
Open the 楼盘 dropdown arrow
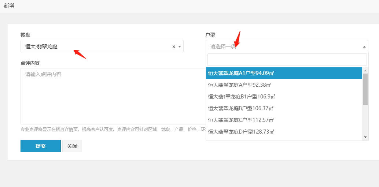click(x=180, y=46)
